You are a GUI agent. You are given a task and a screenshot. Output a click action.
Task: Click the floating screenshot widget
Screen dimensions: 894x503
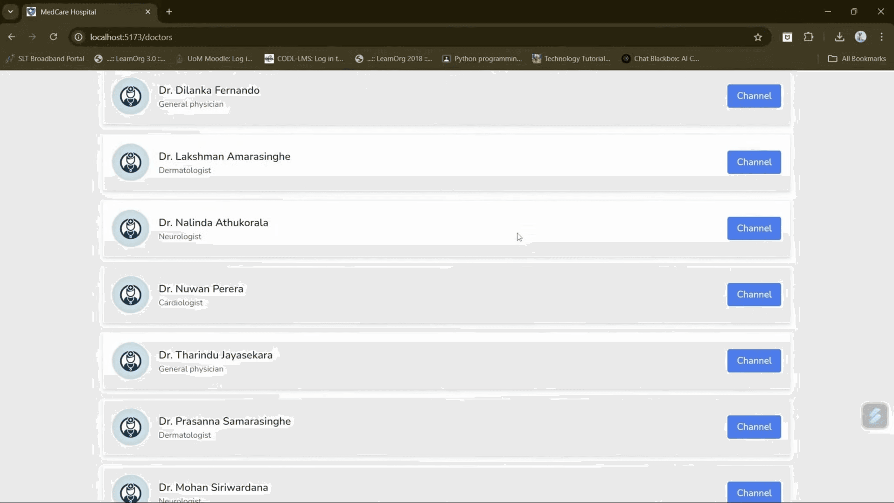(875, 416)
